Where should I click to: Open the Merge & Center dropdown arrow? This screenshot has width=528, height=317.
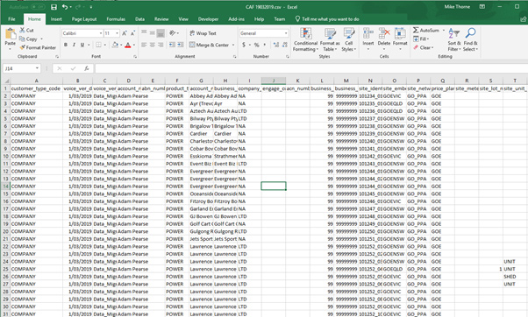pyautogui.click(x=233, y=45)
